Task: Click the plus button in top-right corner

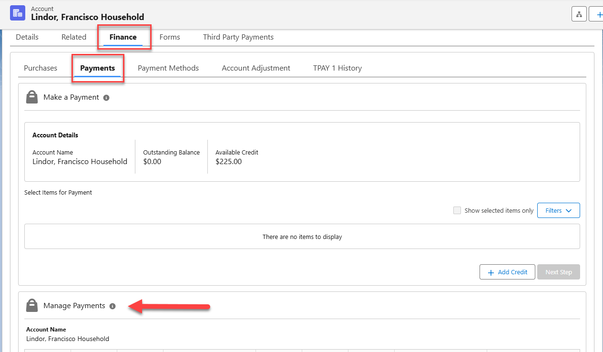Action: [598, 14]
